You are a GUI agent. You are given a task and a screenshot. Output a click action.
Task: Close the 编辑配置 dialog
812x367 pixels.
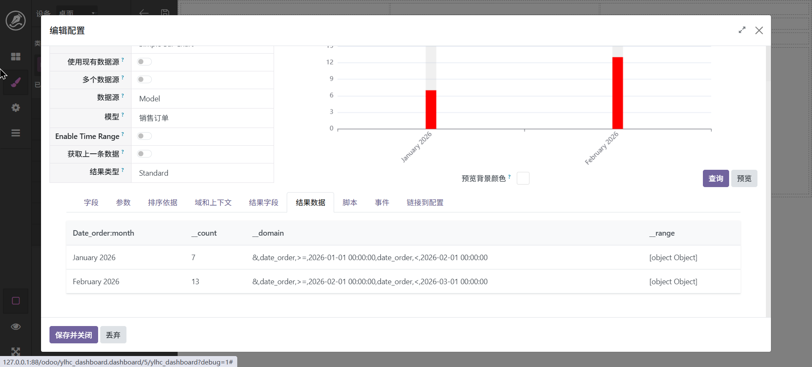759,30
